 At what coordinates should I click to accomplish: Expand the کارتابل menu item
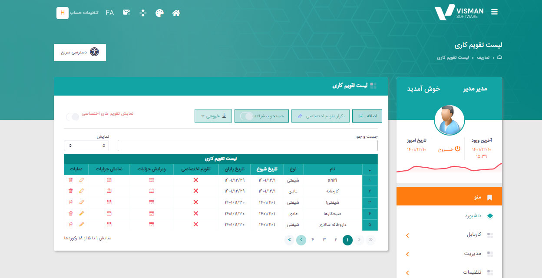tap(449, 235)
